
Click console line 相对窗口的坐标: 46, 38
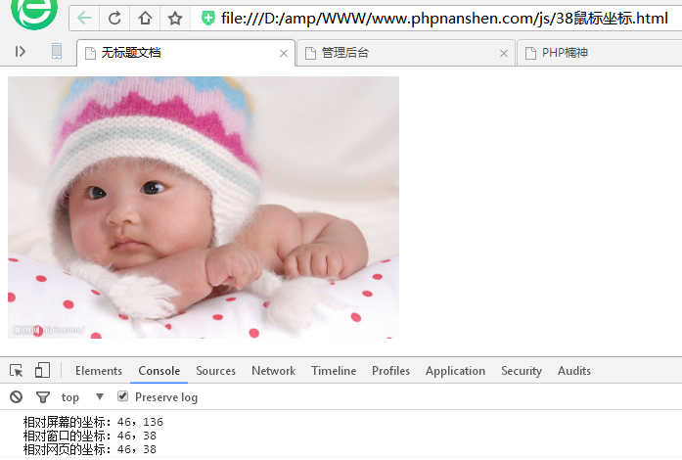(x=90, y=436)
